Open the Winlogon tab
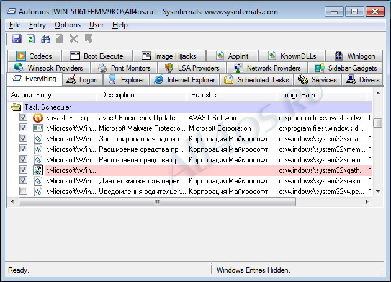 354,56
